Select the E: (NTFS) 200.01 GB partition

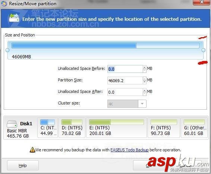click(x=116, y=128)
